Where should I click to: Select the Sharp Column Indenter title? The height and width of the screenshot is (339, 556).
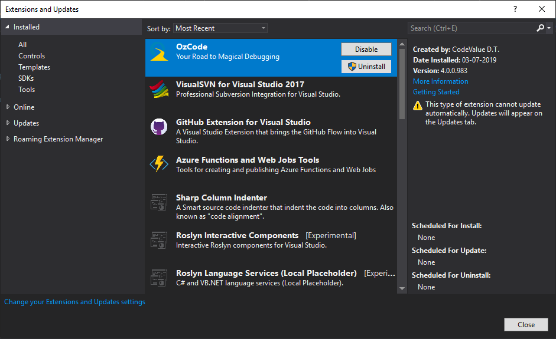click(222, 198)
